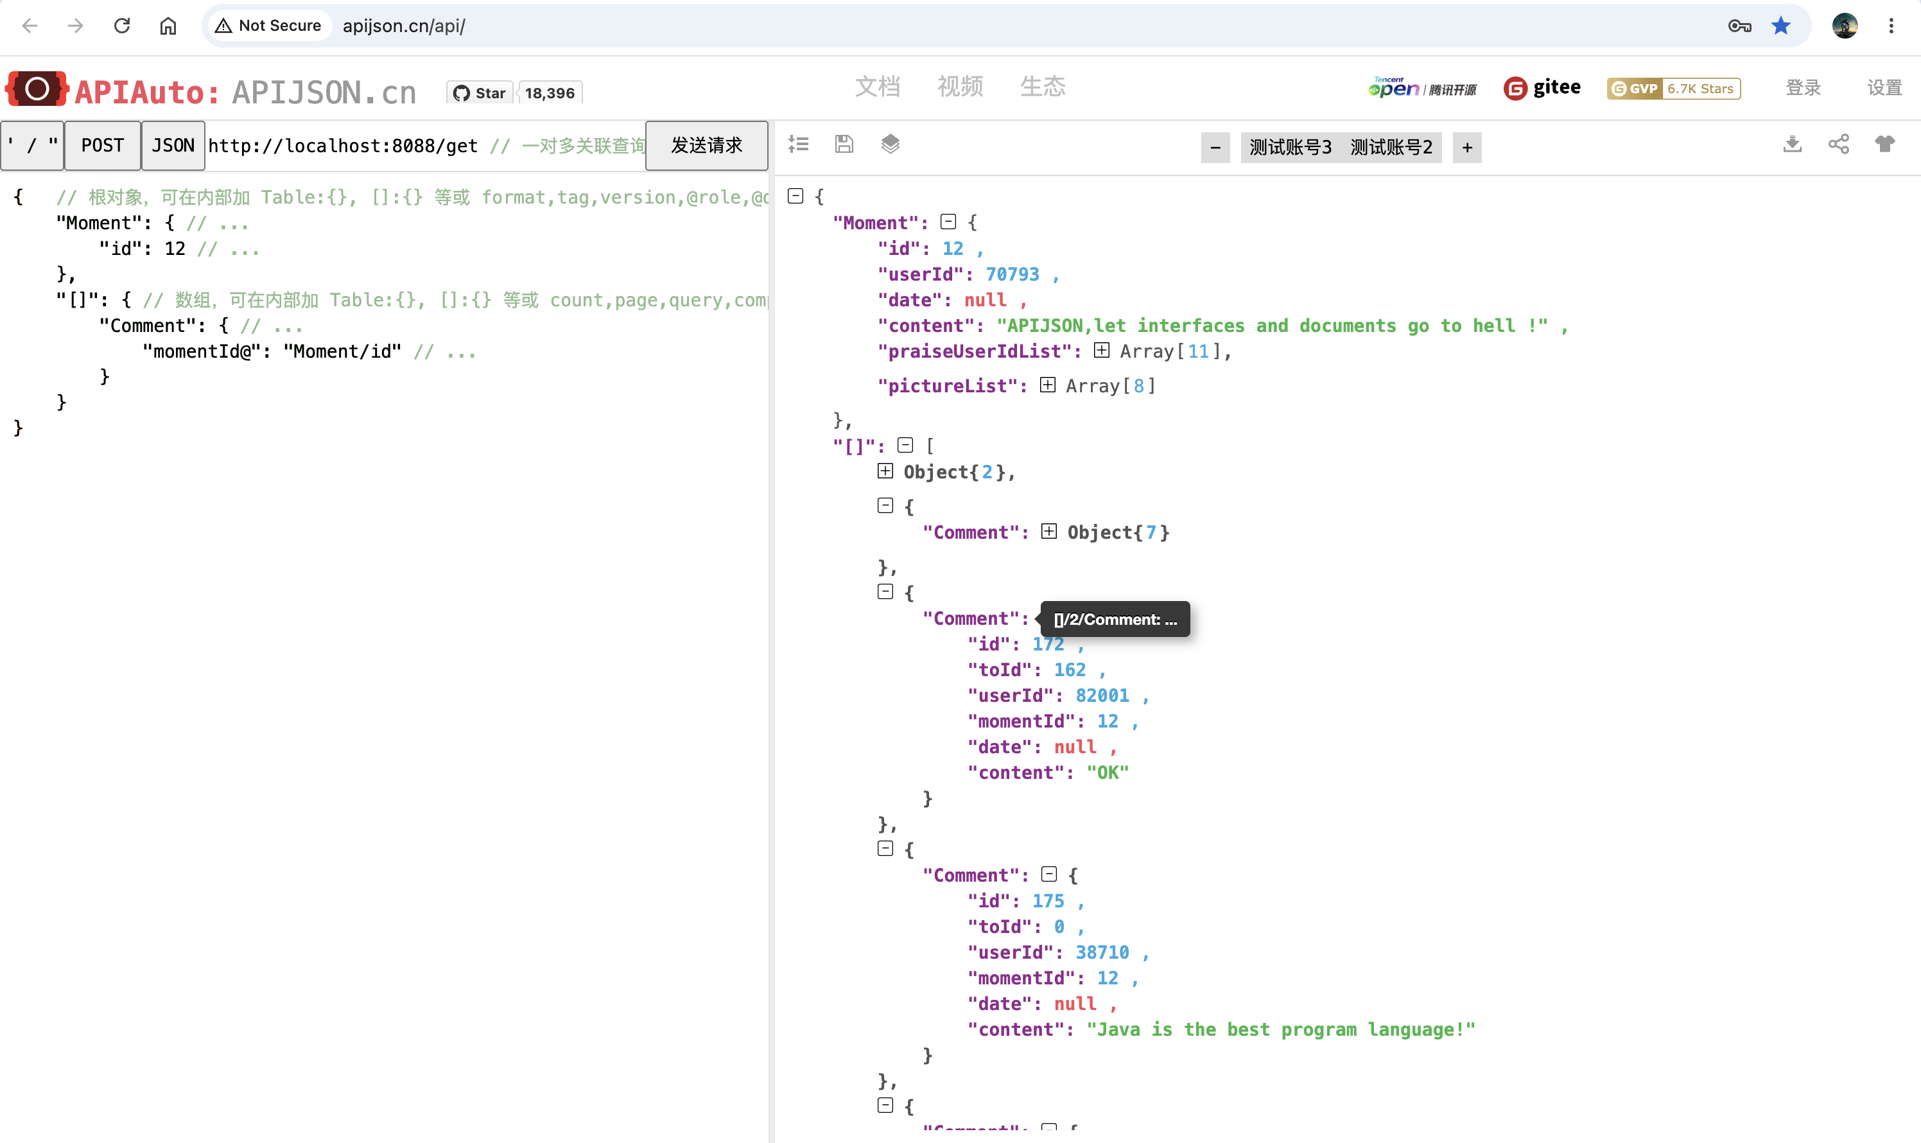Click the Moment content string value
Image resolution: width=1921 pixels, height=1143 pixels.
click(x=1272, y=325)
